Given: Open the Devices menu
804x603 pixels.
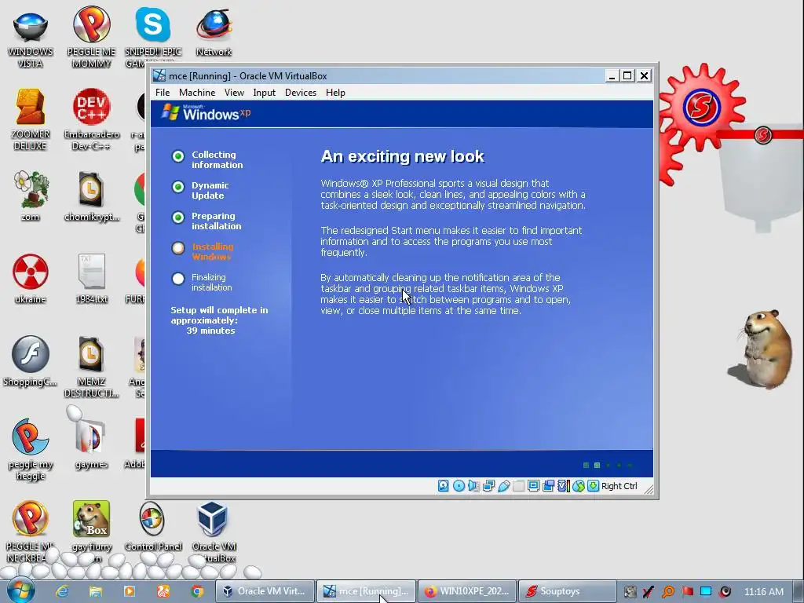Looking at the screenshot, I should coord(301,93).
